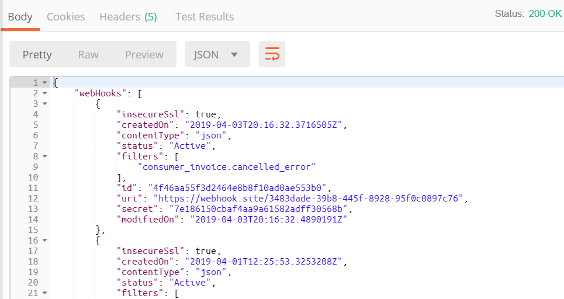Image resolution: width=564 pixels, height=299 pixels.
Task: Click the 200 OK status text
Action: point(545,13)
